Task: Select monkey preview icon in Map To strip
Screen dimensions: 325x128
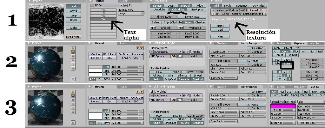Action: tap(73, 104)
